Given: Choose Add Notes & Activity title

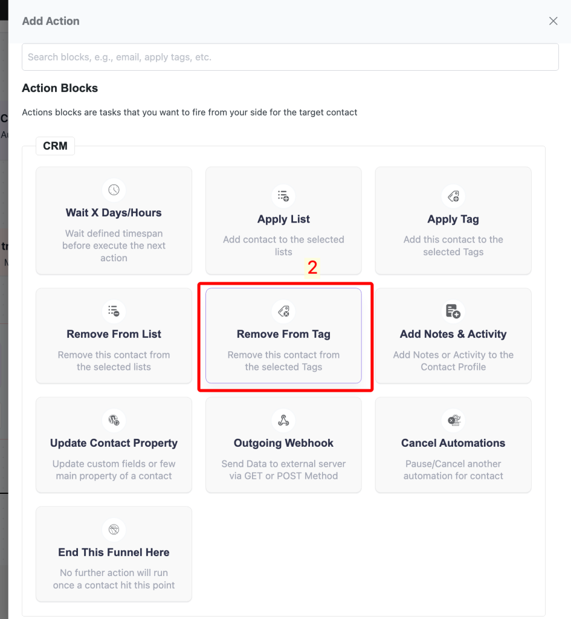Looking at the screenshot, I should (453, 334).
